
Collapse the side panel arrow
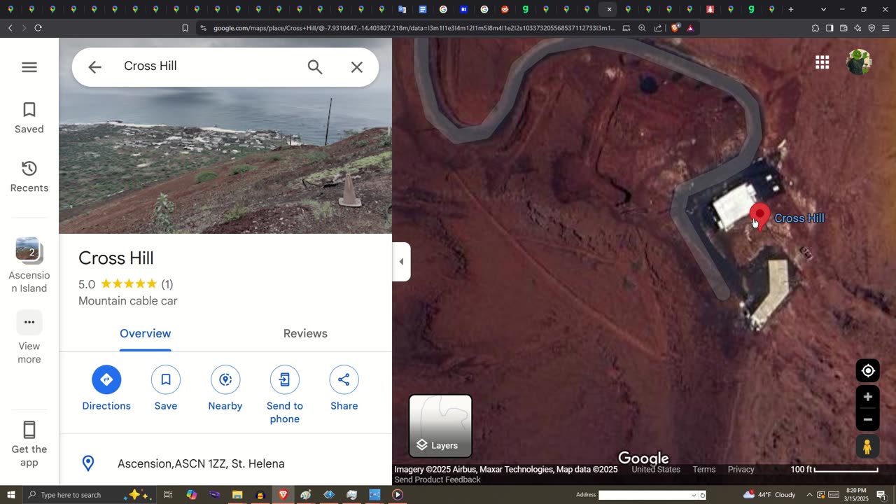click(x=401, y=262)
